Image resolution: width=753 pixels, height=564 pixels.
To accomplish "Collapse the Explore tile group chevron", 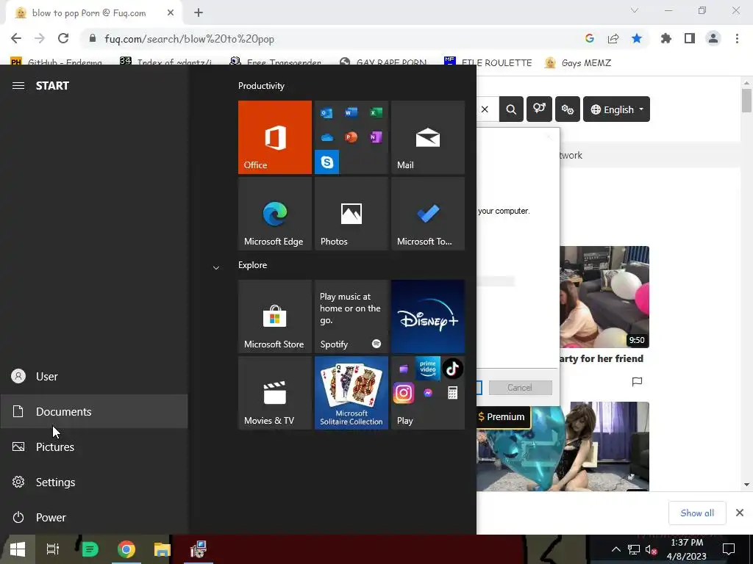I will coord(216,267).
